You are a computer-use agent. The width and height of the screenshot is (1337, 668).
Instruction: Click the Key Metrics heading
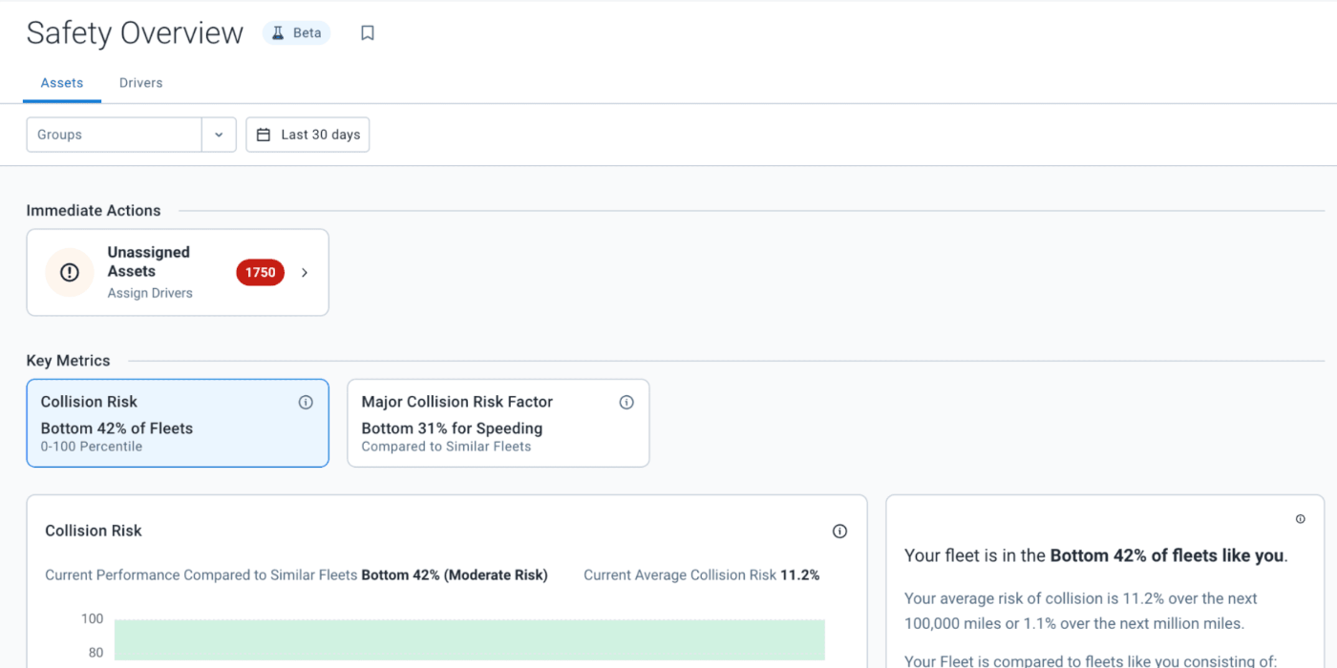tap(68, 361)
